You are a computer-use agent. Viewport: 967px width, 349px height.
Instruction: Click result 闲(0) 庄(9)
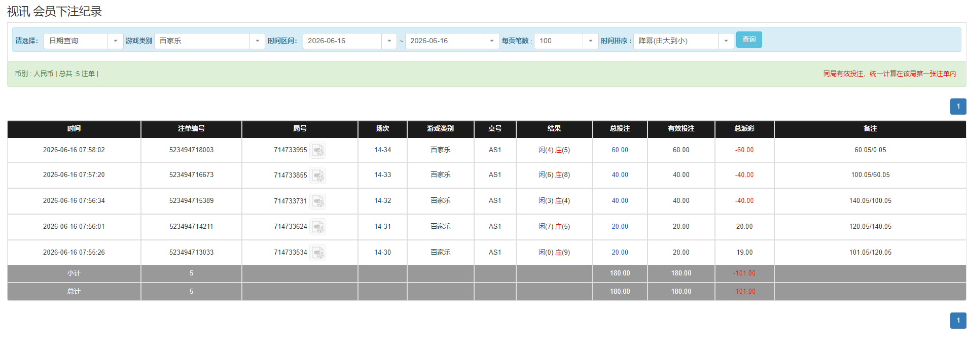(554, 253)
